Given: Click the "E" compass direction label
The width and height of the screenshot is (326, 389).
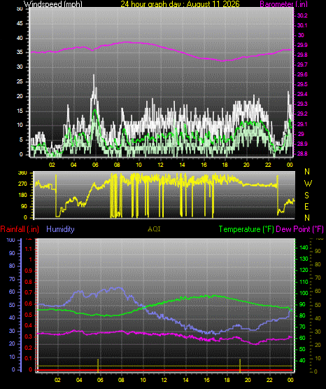Looking at the screenshot, I should pyautogui.click(x=306, y=207).
